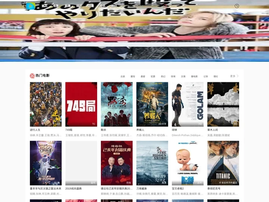The image size is (269, 202).
Task: Filter hot movies by 奇幻
Action: tap(163, 76)
